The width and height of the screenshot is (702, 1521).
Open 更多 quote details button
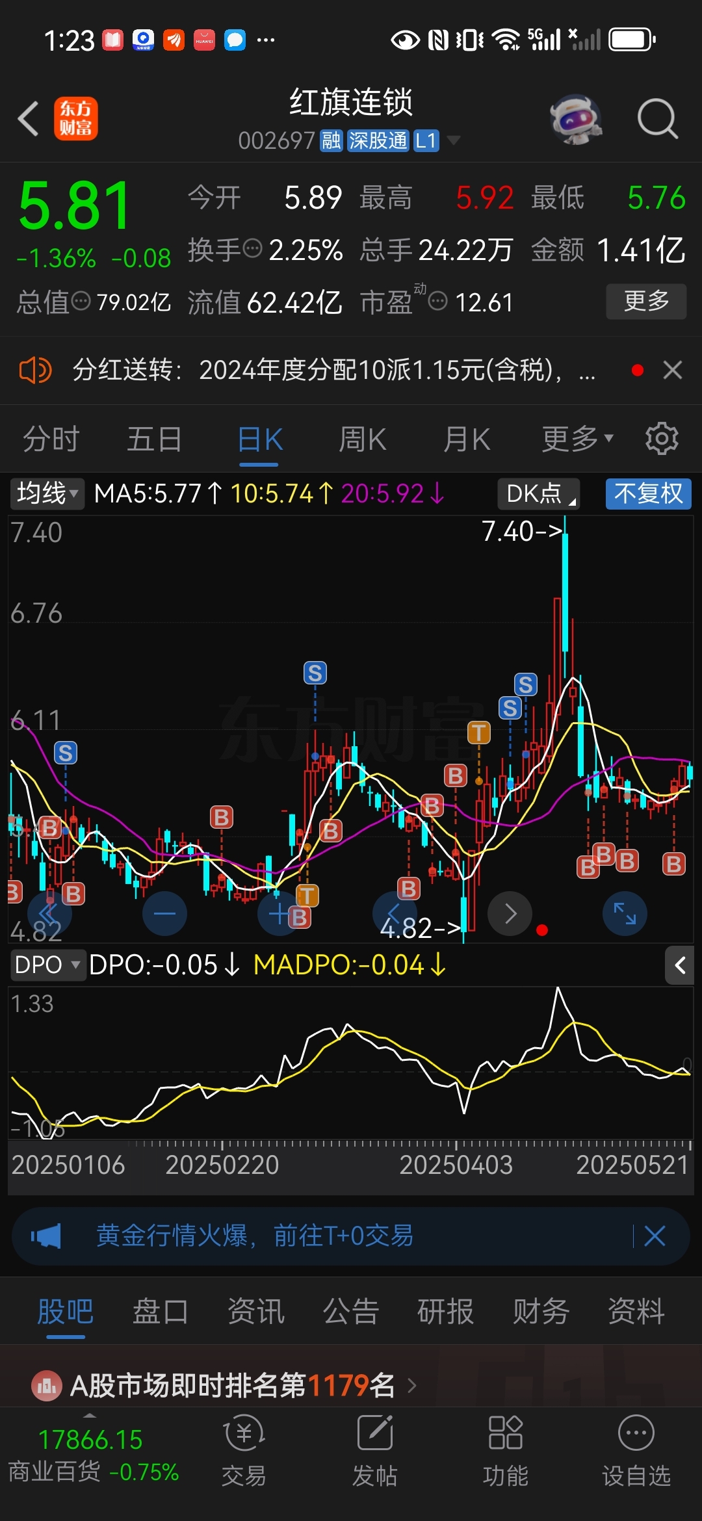(x=646, y=301)
